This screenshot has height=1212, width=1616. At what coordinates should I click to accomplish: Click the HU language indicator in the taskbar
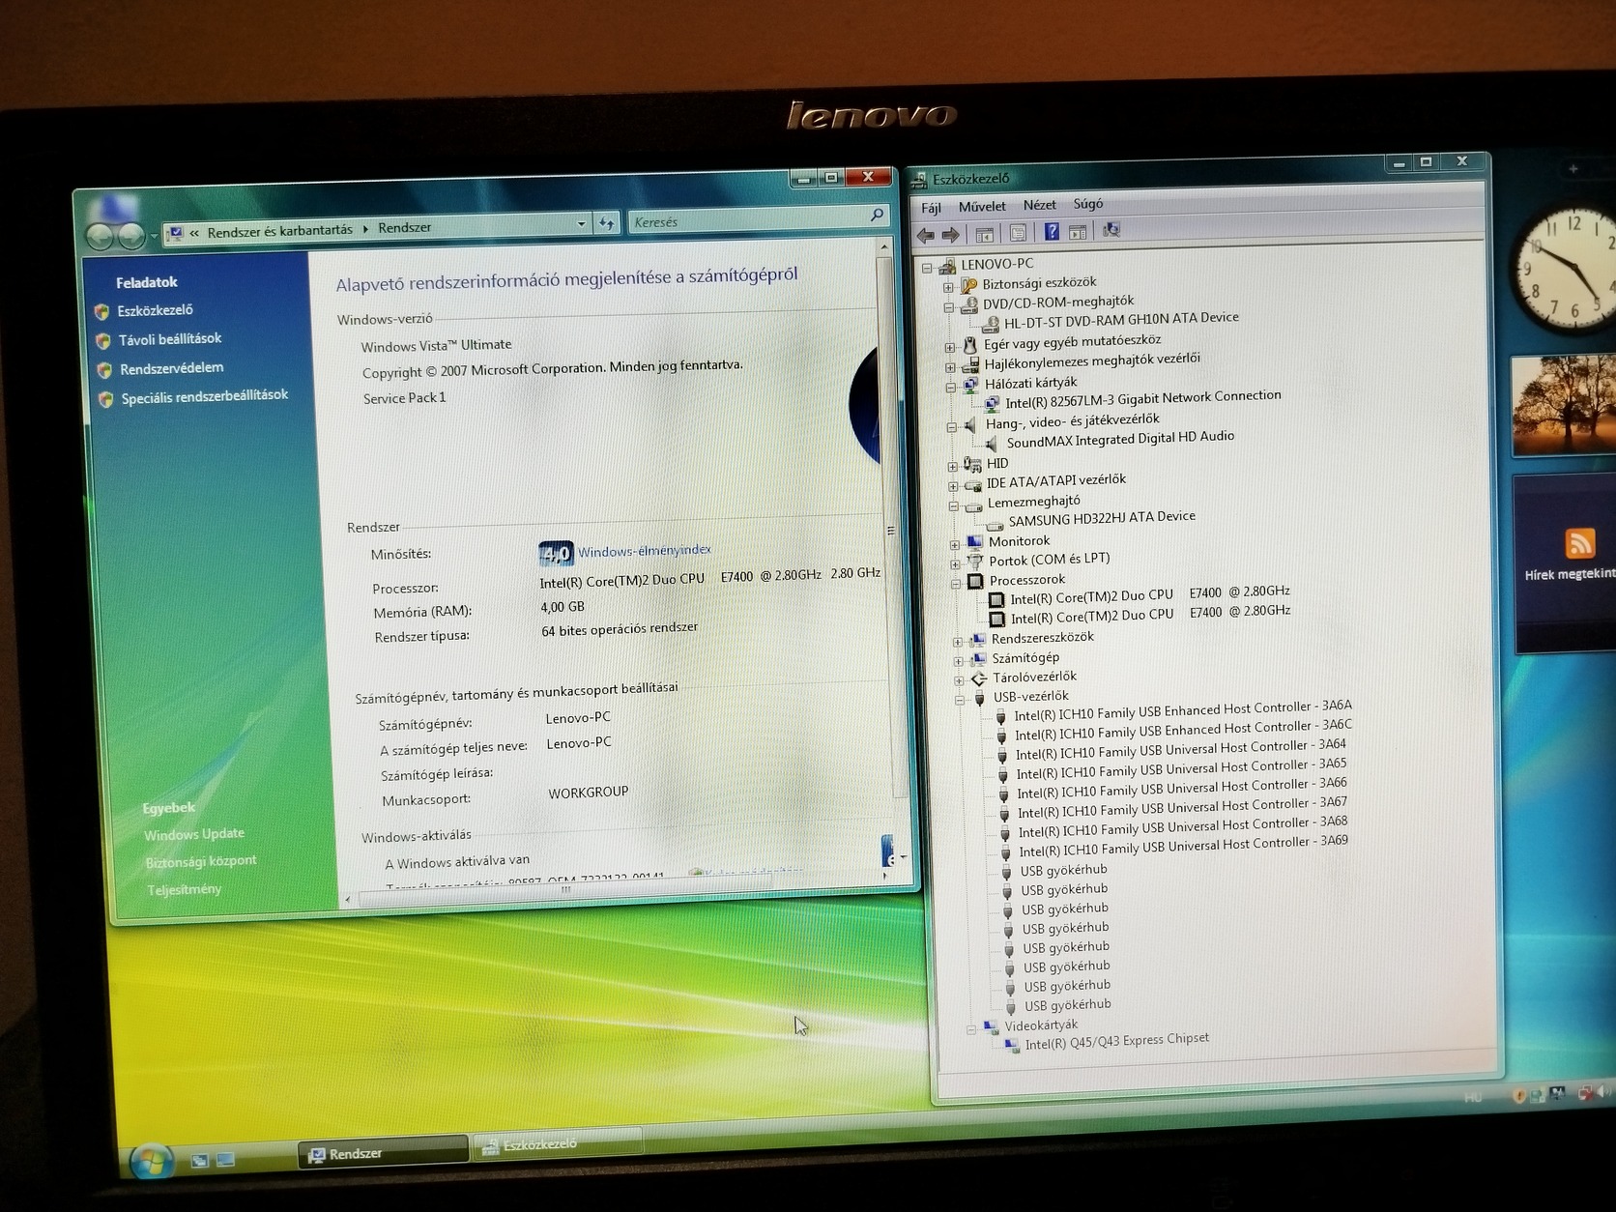[x=1472, y=1097]
